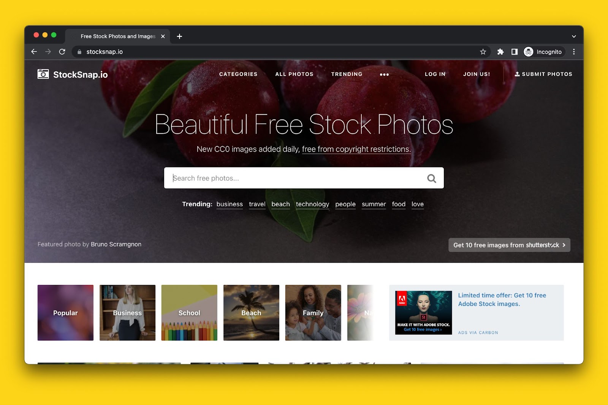Image resolution: width=608 pixels, height=405 pixels.
Task: Expand the tab search chevron in title bar
Action: click(574, 36)
